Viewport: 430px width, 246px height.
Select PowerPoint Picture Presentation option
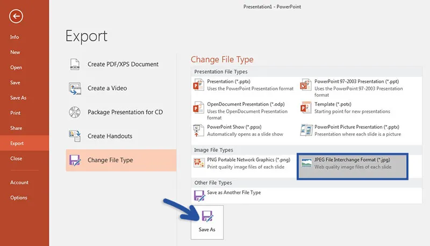[x=352, y=130]
